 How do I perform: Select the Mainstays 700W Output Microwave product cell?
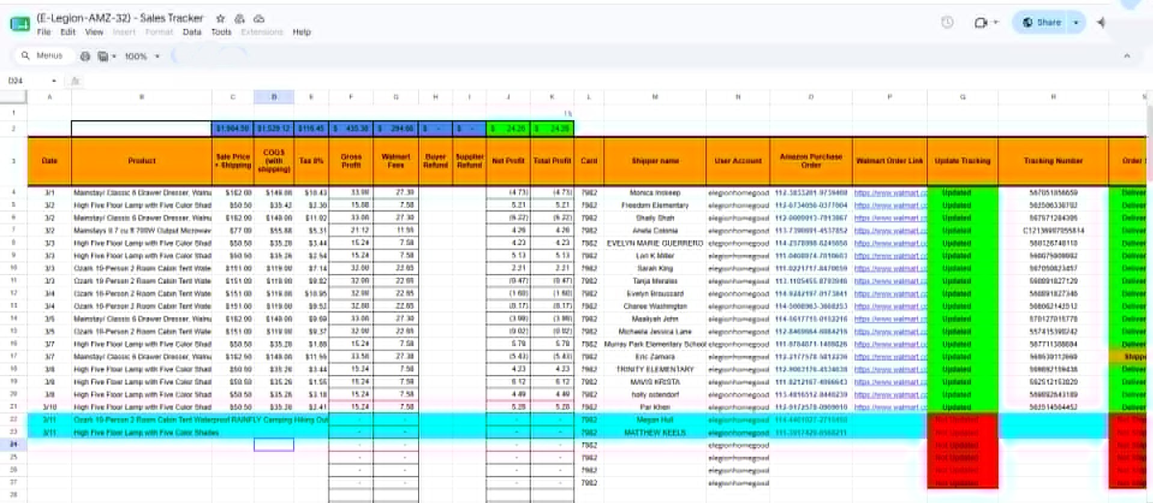click(142, 231)
